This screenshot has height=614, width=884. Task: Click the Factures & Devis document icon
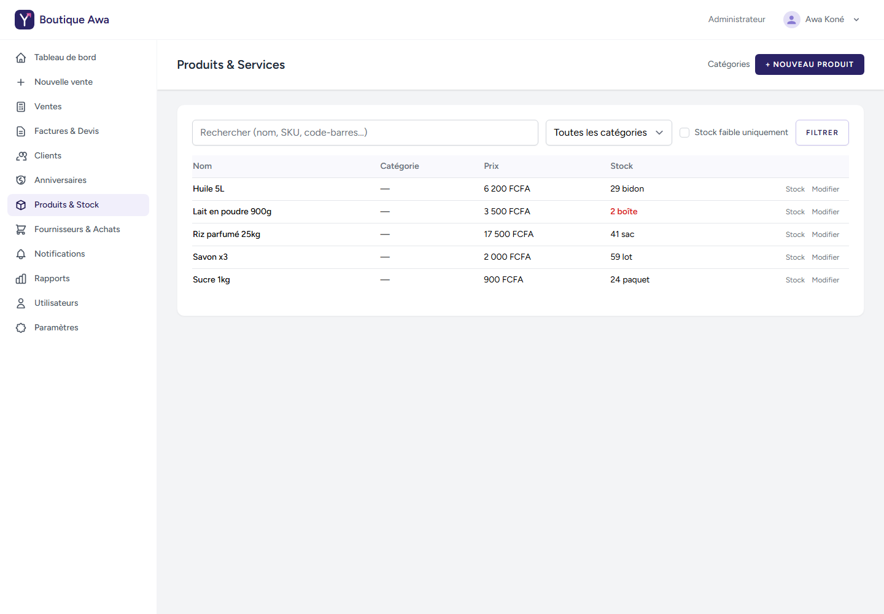point(21,131)
